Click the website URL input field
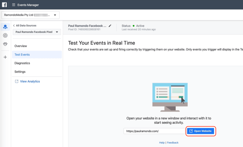Image resolution: width=243 pixels, height=147 pixels. click(154, 131)
